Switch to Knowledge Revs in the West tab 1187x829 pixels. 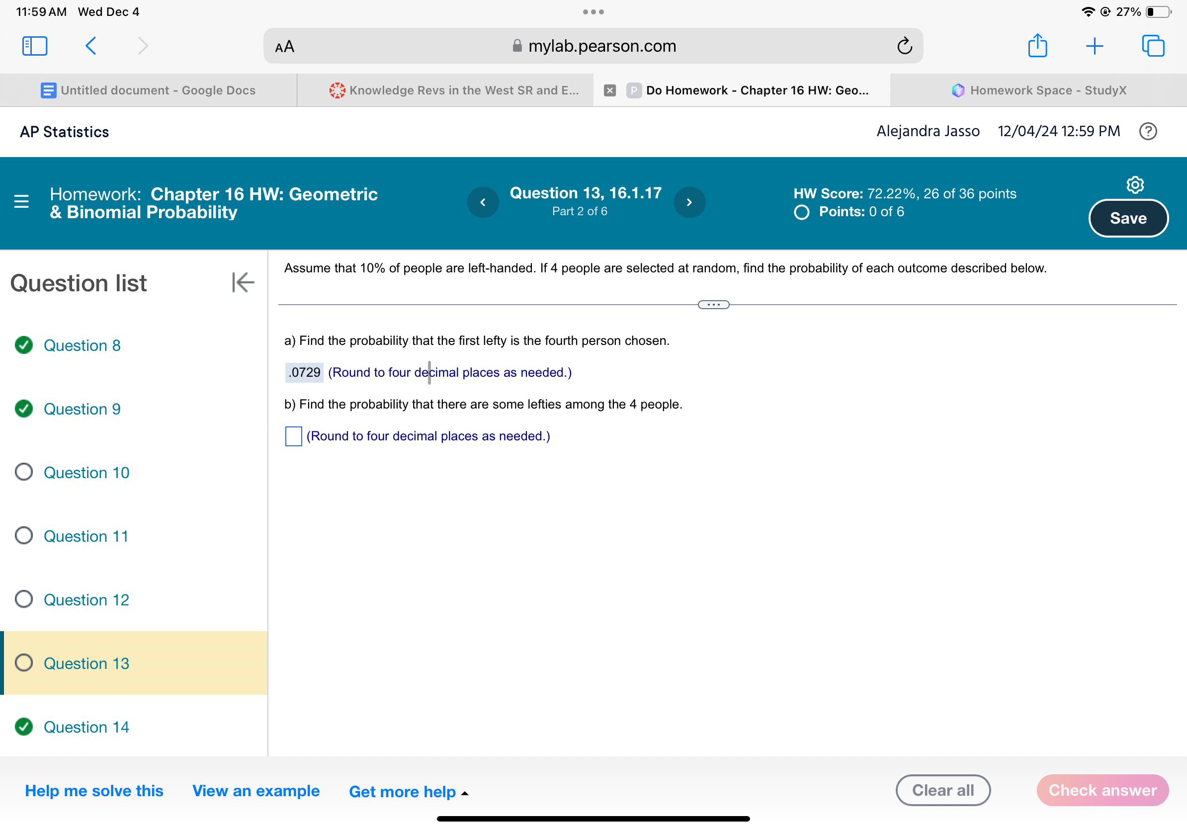pos(445,90)
